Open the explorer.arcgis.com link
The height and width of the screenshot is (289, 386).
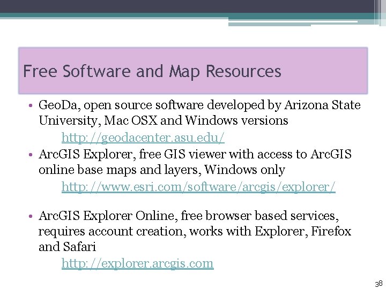[x=137, y=264]
